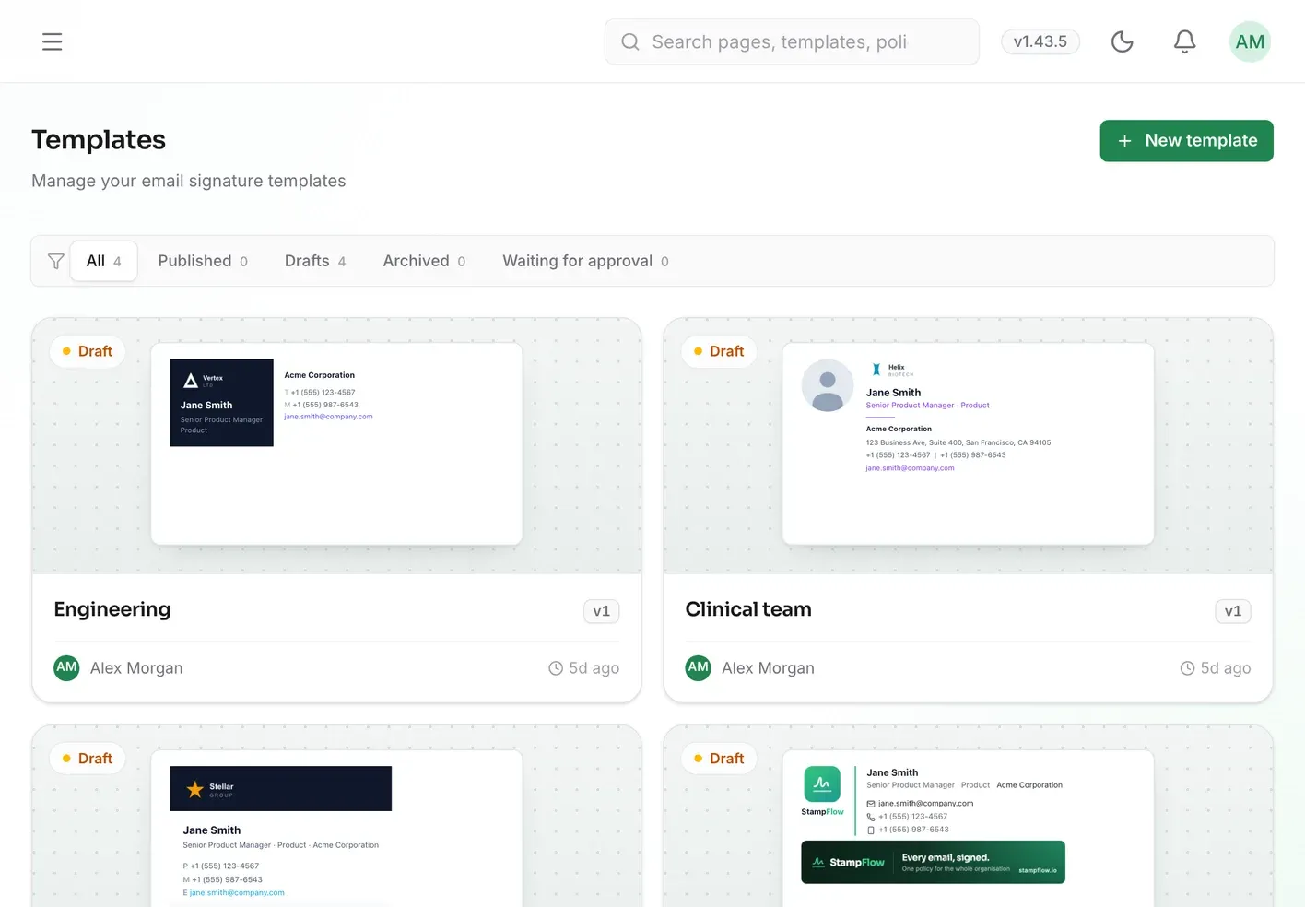1305x907 pixels.
Task: Click the clock icon on Engineering card
Action: click(x=556, y=668)
